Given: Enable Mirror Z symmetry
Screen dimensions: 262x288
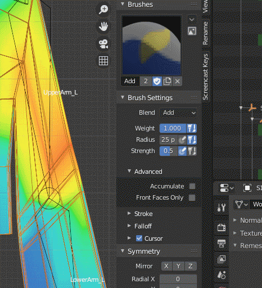Looking at the screenshot, I should 191,266.
